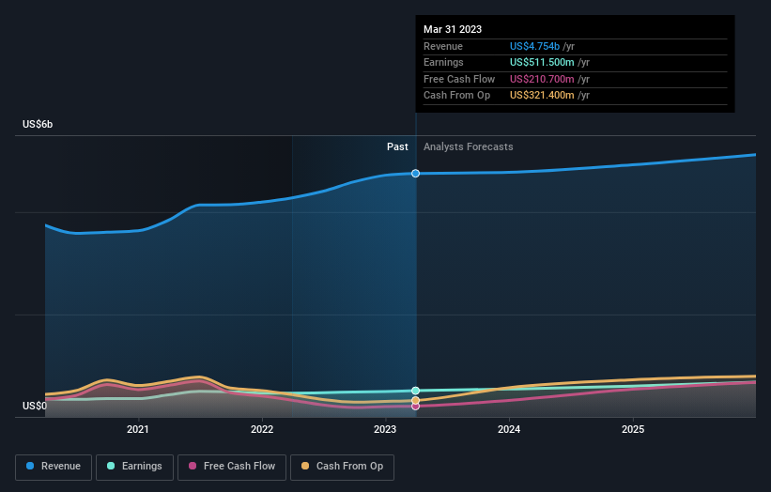
Task: Click the US$6b y-axis label
Action: tap(38, 124)
